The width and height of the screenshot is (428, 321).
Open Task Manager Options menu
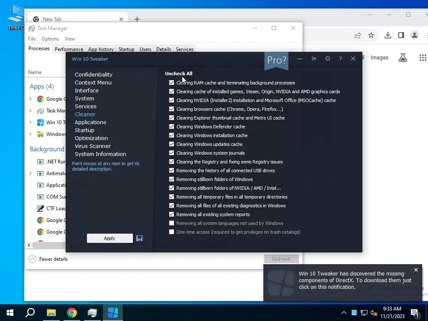[x=50, y=39]
